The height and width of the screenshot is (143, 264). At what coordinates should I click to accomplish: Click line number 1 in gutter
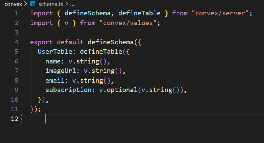[16, 13]
